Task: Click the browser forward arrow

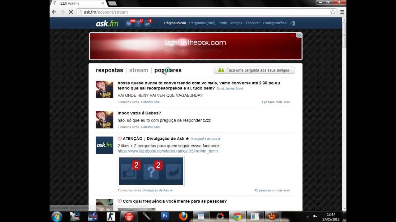Action: tap(62, 12)
